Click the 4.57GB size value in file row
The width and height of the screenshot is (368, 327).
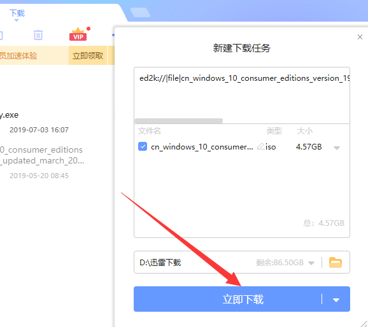tap(309, 147)
